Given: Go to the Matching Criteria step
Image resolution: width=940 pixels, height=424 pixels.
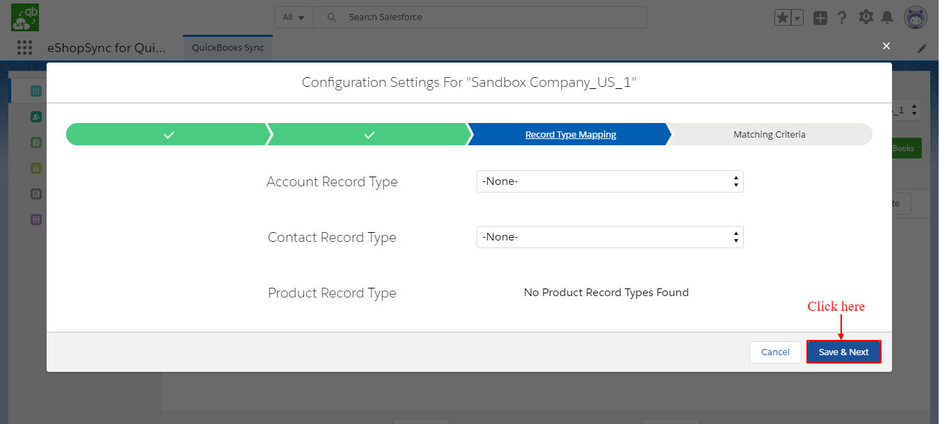Looking at the screenshot, I should tap(769, 134).
